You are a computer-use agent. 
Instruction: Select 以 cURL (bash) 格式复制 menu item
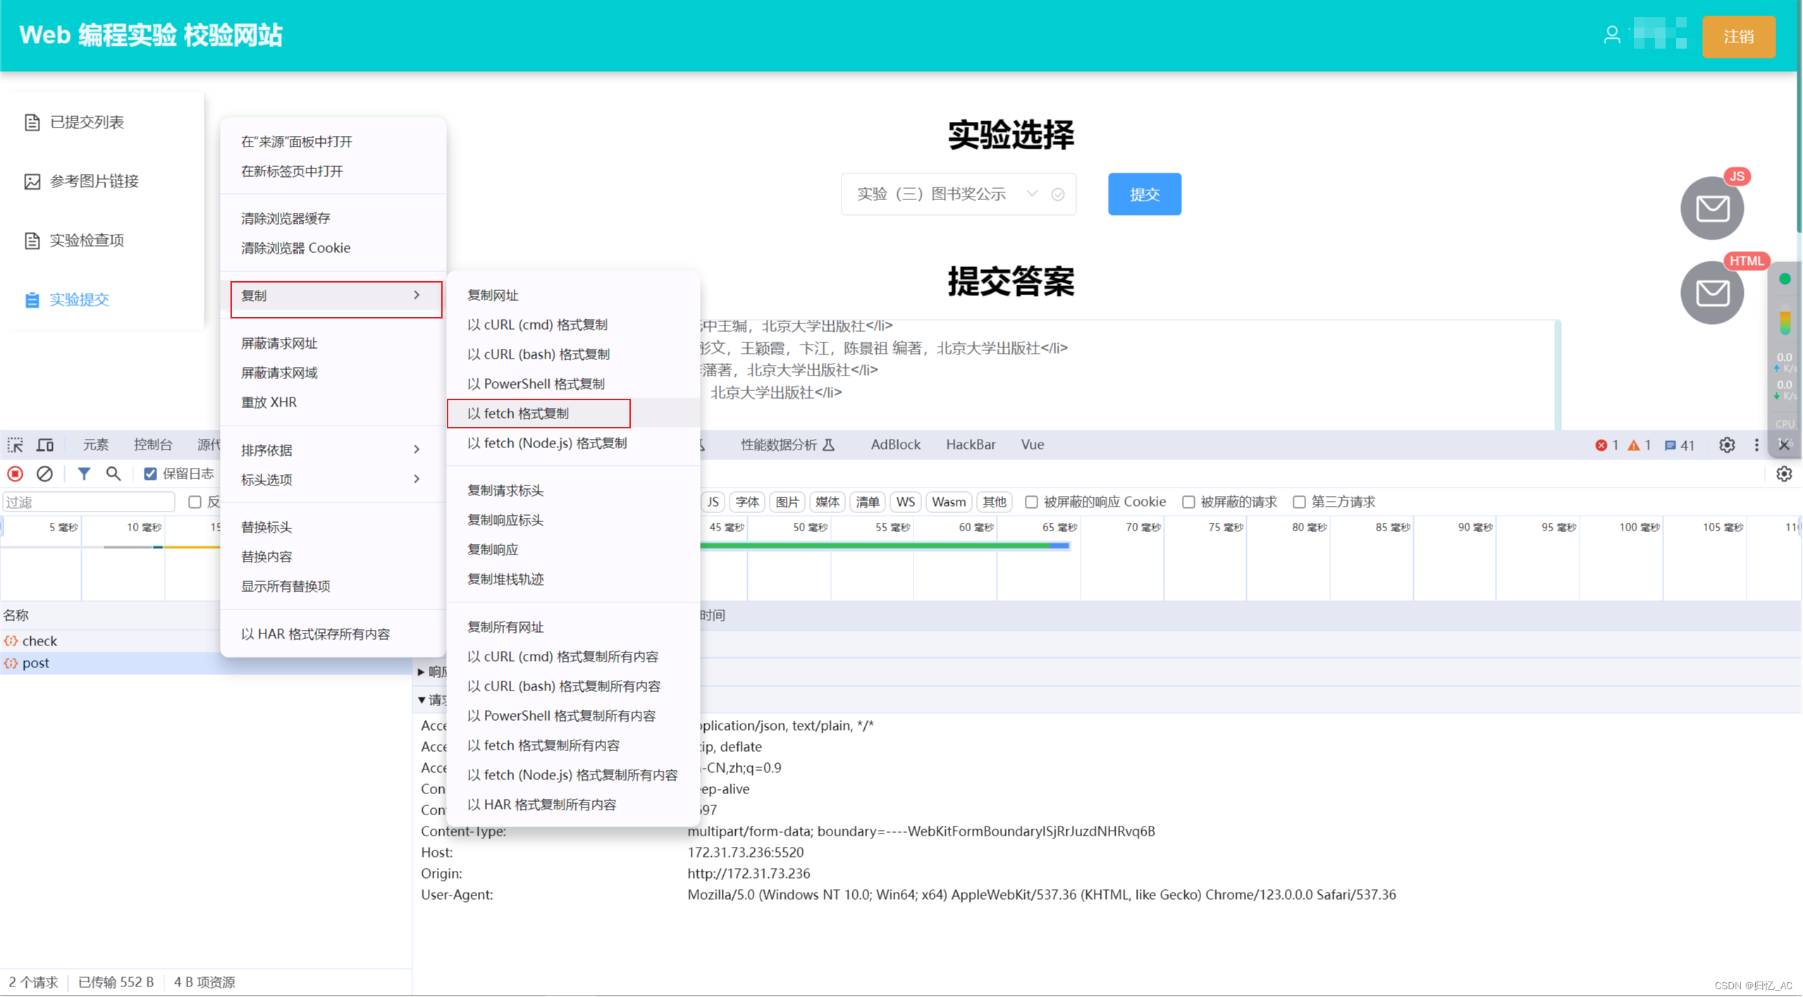tap(539, 354)
